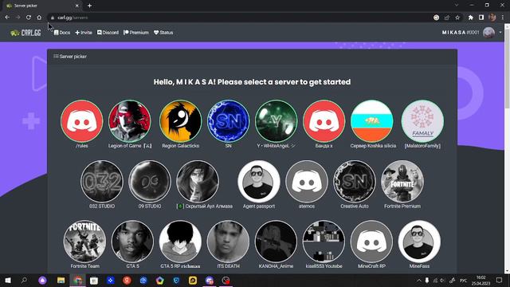Image resolution: width=510 pixels, height=287 pixels.
Task: Show hidden system tray icons
Action: pos(419,281)
